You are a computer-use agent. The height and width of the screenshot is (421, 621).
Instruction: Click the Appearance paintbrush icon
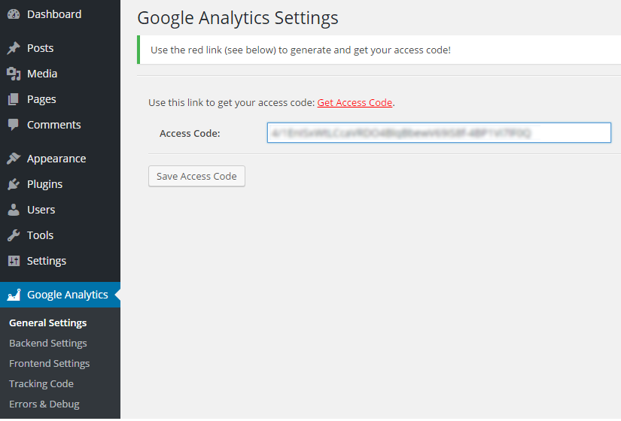pos(14,159)
